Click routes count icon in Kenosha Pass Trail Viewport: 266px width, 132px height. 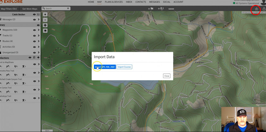tap(15, 75)
